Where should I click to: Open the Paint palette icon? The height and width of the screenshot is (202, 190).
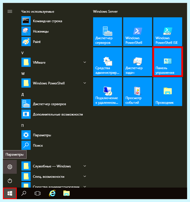coord(26,41)
